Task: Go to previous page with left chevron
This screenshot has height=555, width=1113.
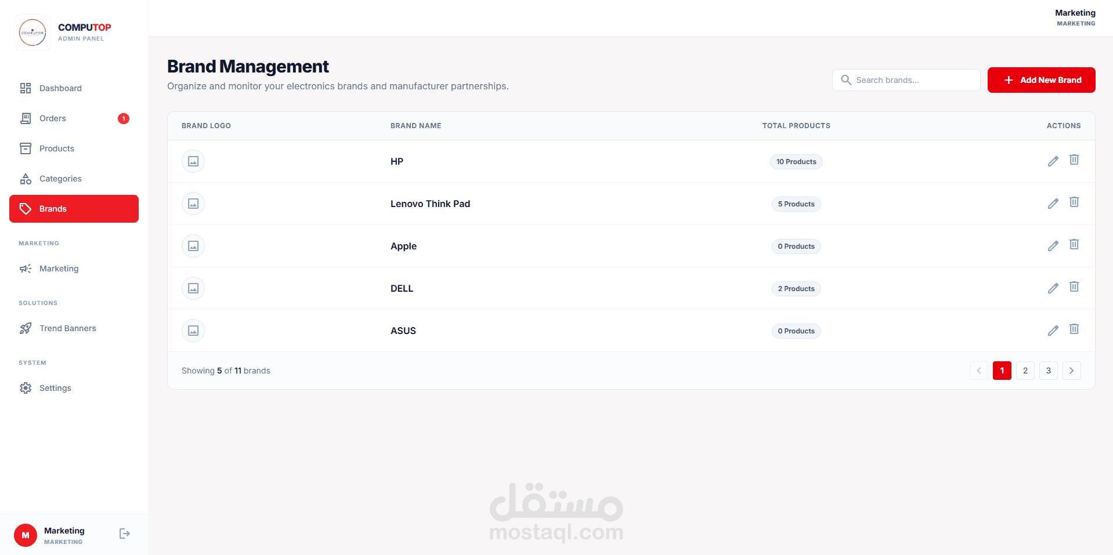Action: tap(978, 371)
